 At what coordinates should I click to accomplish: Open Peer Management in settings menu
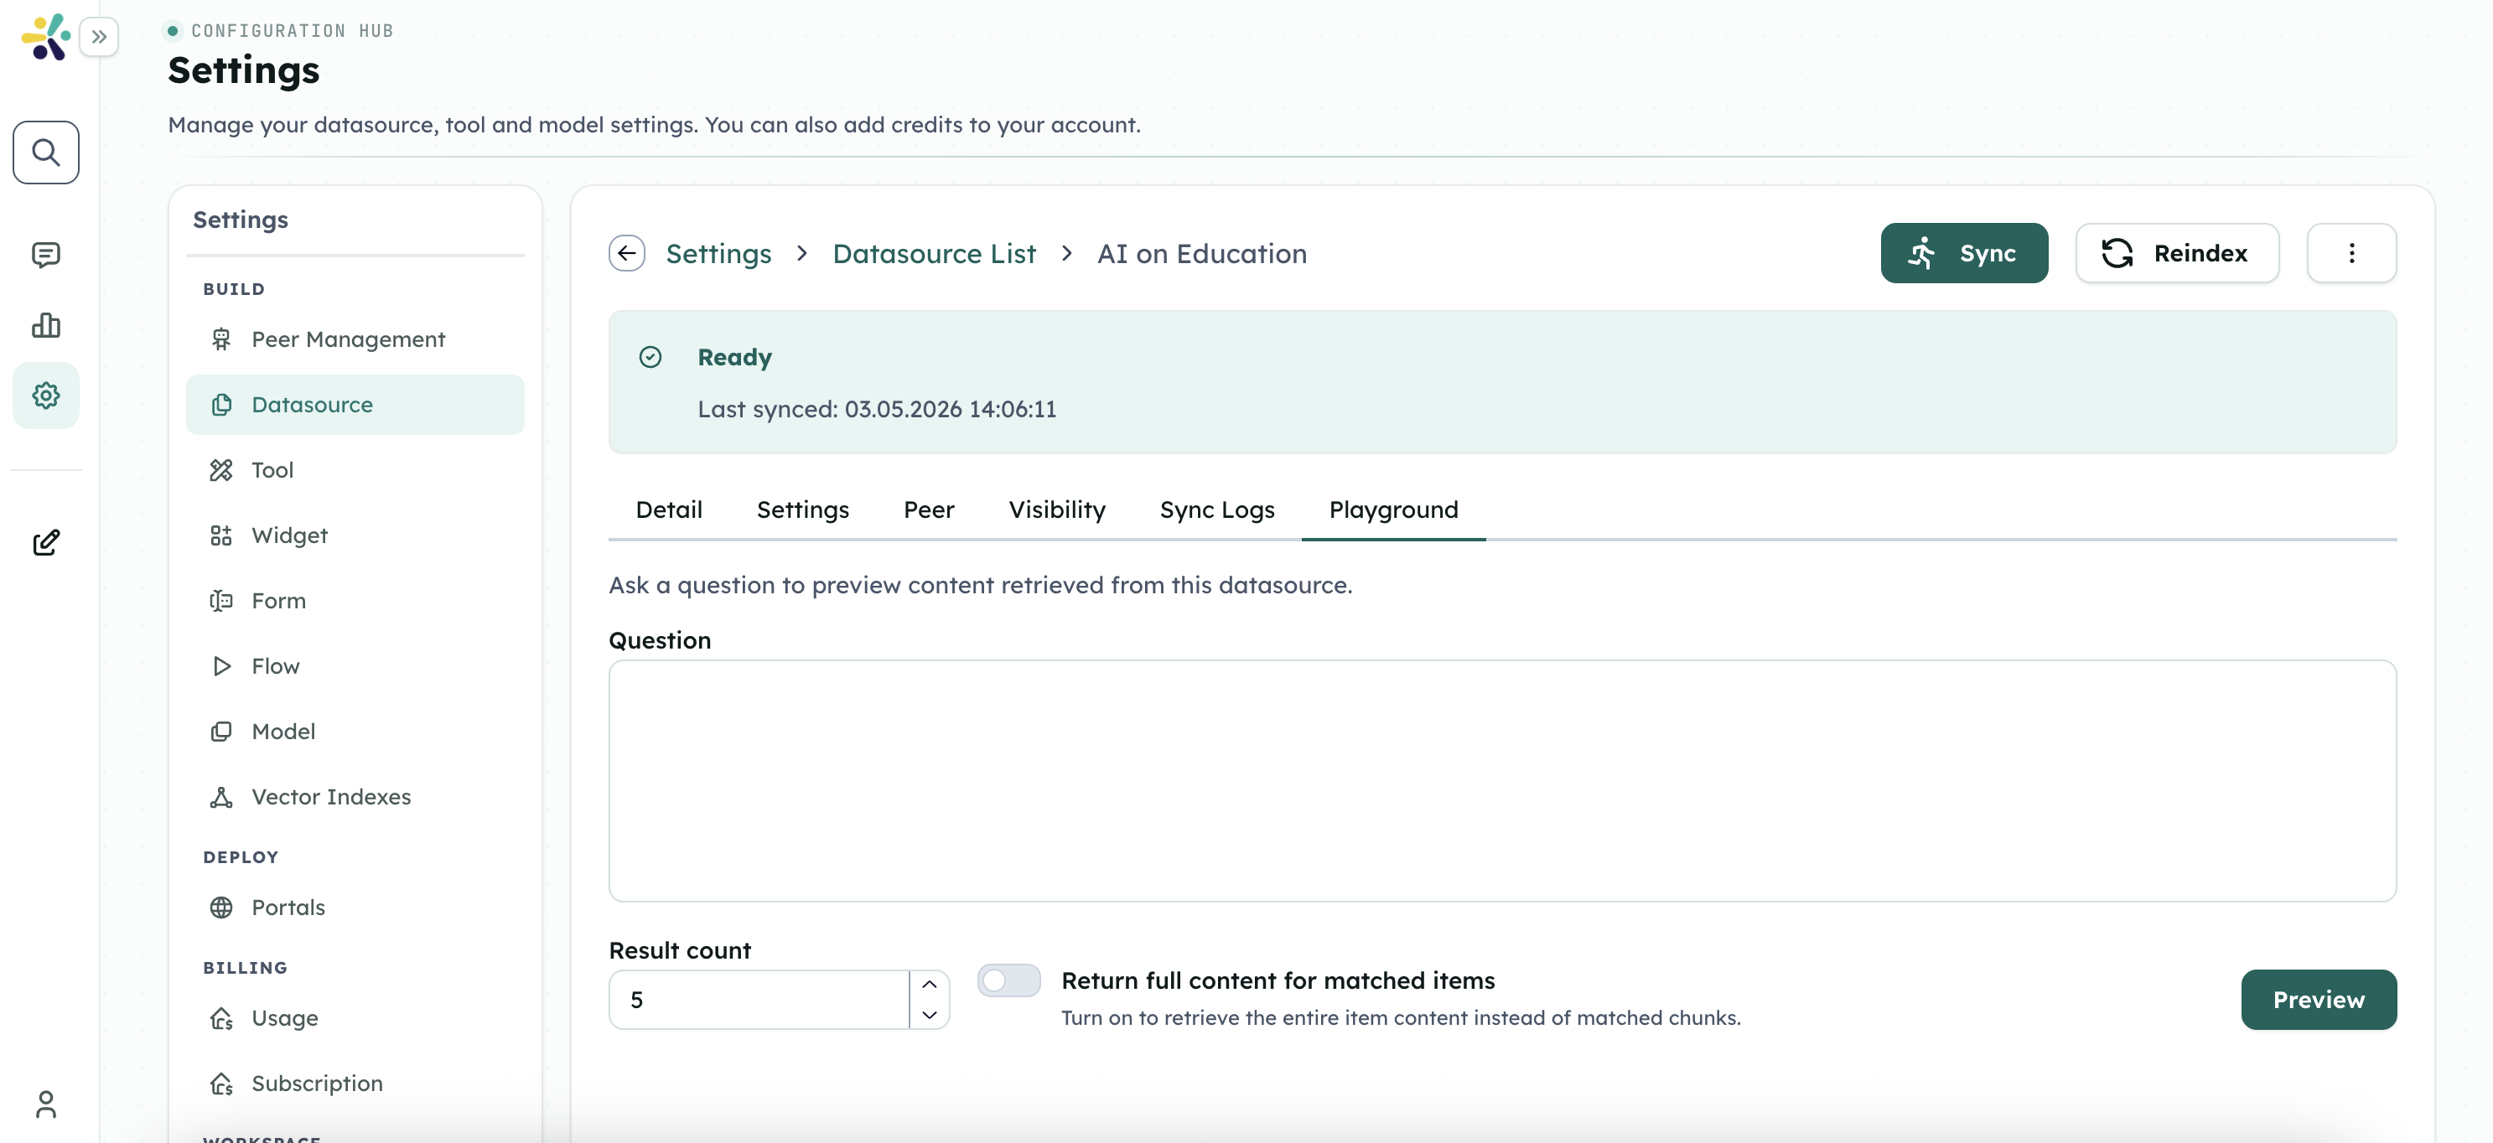coord(355,339)
